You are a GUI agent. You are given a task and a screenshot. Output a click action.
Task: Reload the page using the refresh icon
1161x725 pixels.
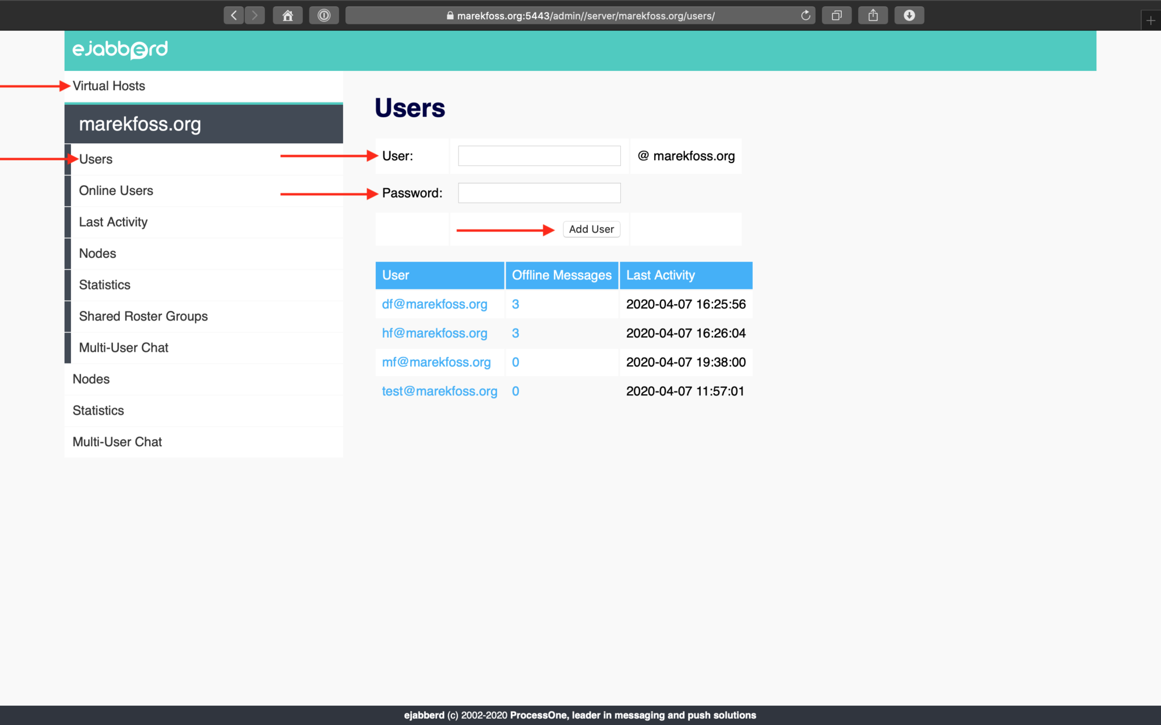pyautogui.click(x=804, y=15)
